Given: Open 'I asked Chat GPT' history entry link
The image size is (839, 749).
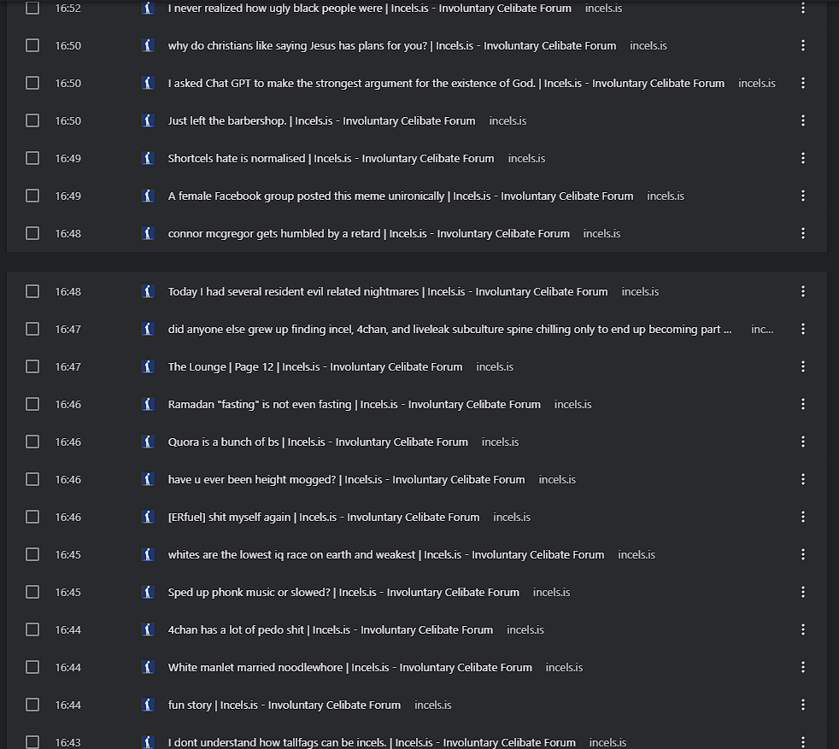Looking at the screenshot, I should 445,83.
